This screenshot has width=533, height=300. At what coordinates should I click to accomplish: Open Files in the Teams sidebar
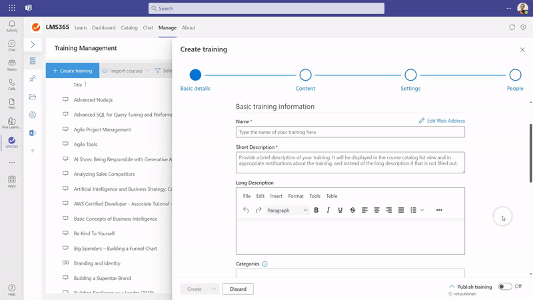coord(12,104)
